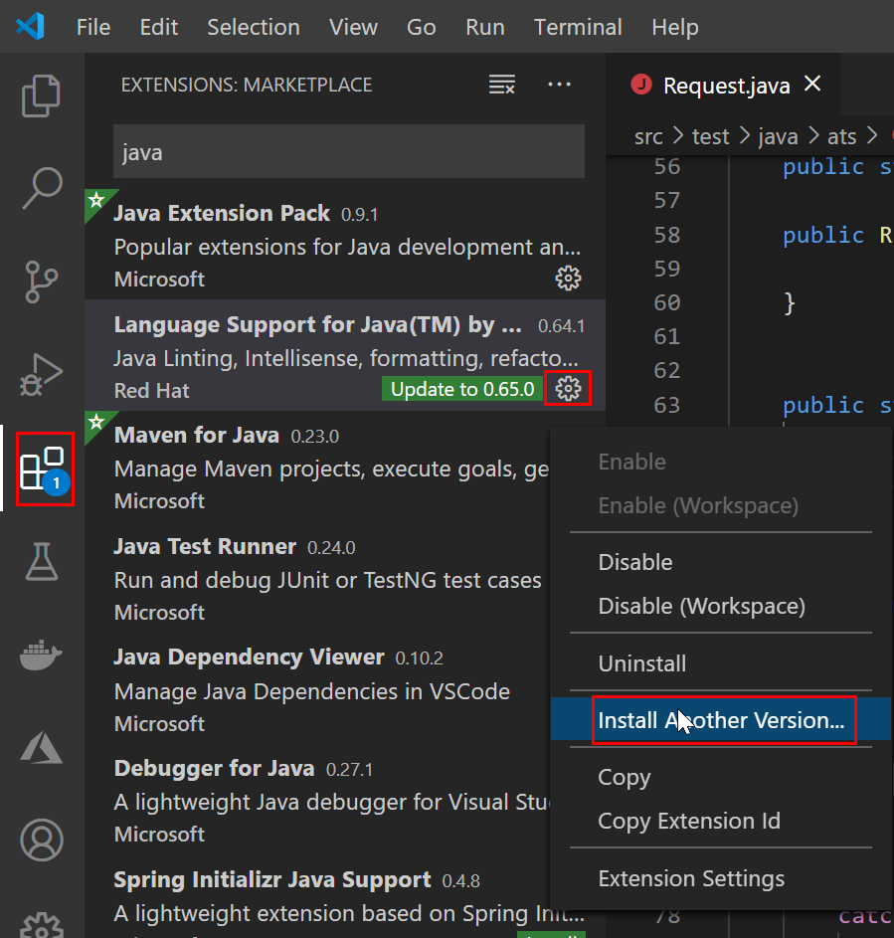Click line number 60 in the editor
The width and height of the screenshot is (894, 938).
(666, 302)
